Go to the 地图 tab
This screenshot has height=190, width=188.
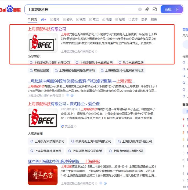(107, 20)
